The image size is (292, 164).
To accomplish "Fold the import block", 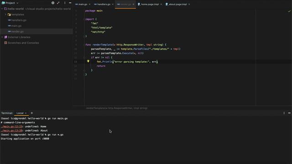I will pos(84,19).
